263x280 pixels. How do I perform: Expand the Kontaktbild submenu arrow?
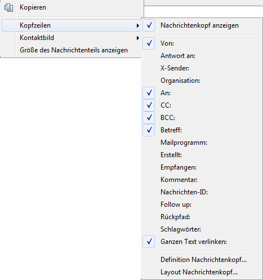[x=138, y=38]
